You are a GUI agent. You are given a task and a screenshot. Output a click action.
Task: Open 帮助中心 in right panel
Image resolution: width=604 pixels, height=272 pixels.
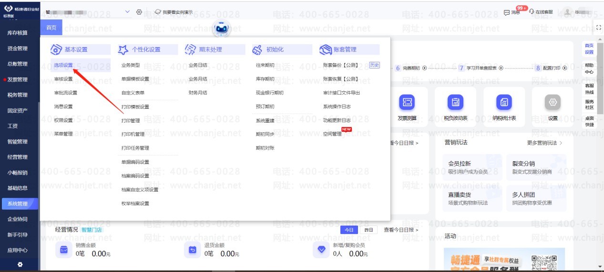coord(589,68)
